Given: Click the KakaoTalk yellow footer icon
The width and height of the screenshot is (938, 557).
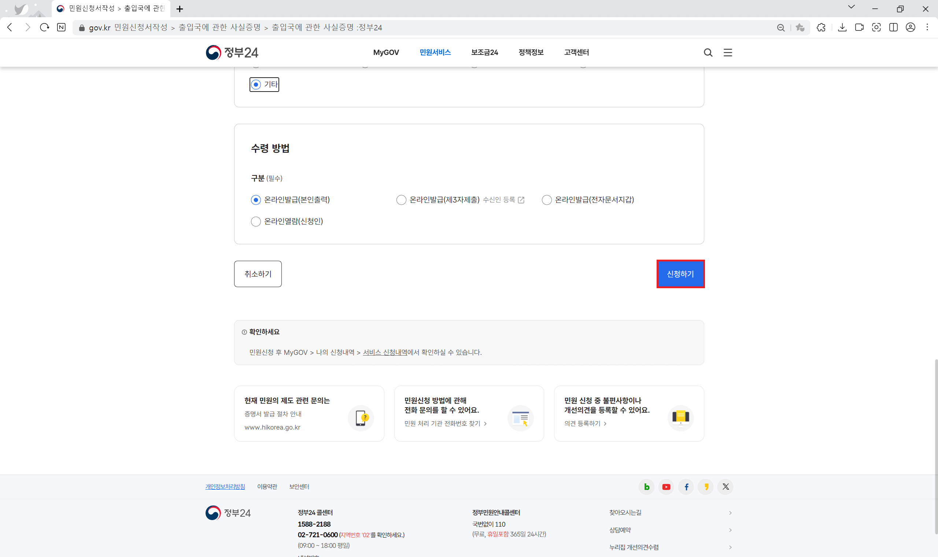Looking at the screenshot, I should click(x=706, y=487).
